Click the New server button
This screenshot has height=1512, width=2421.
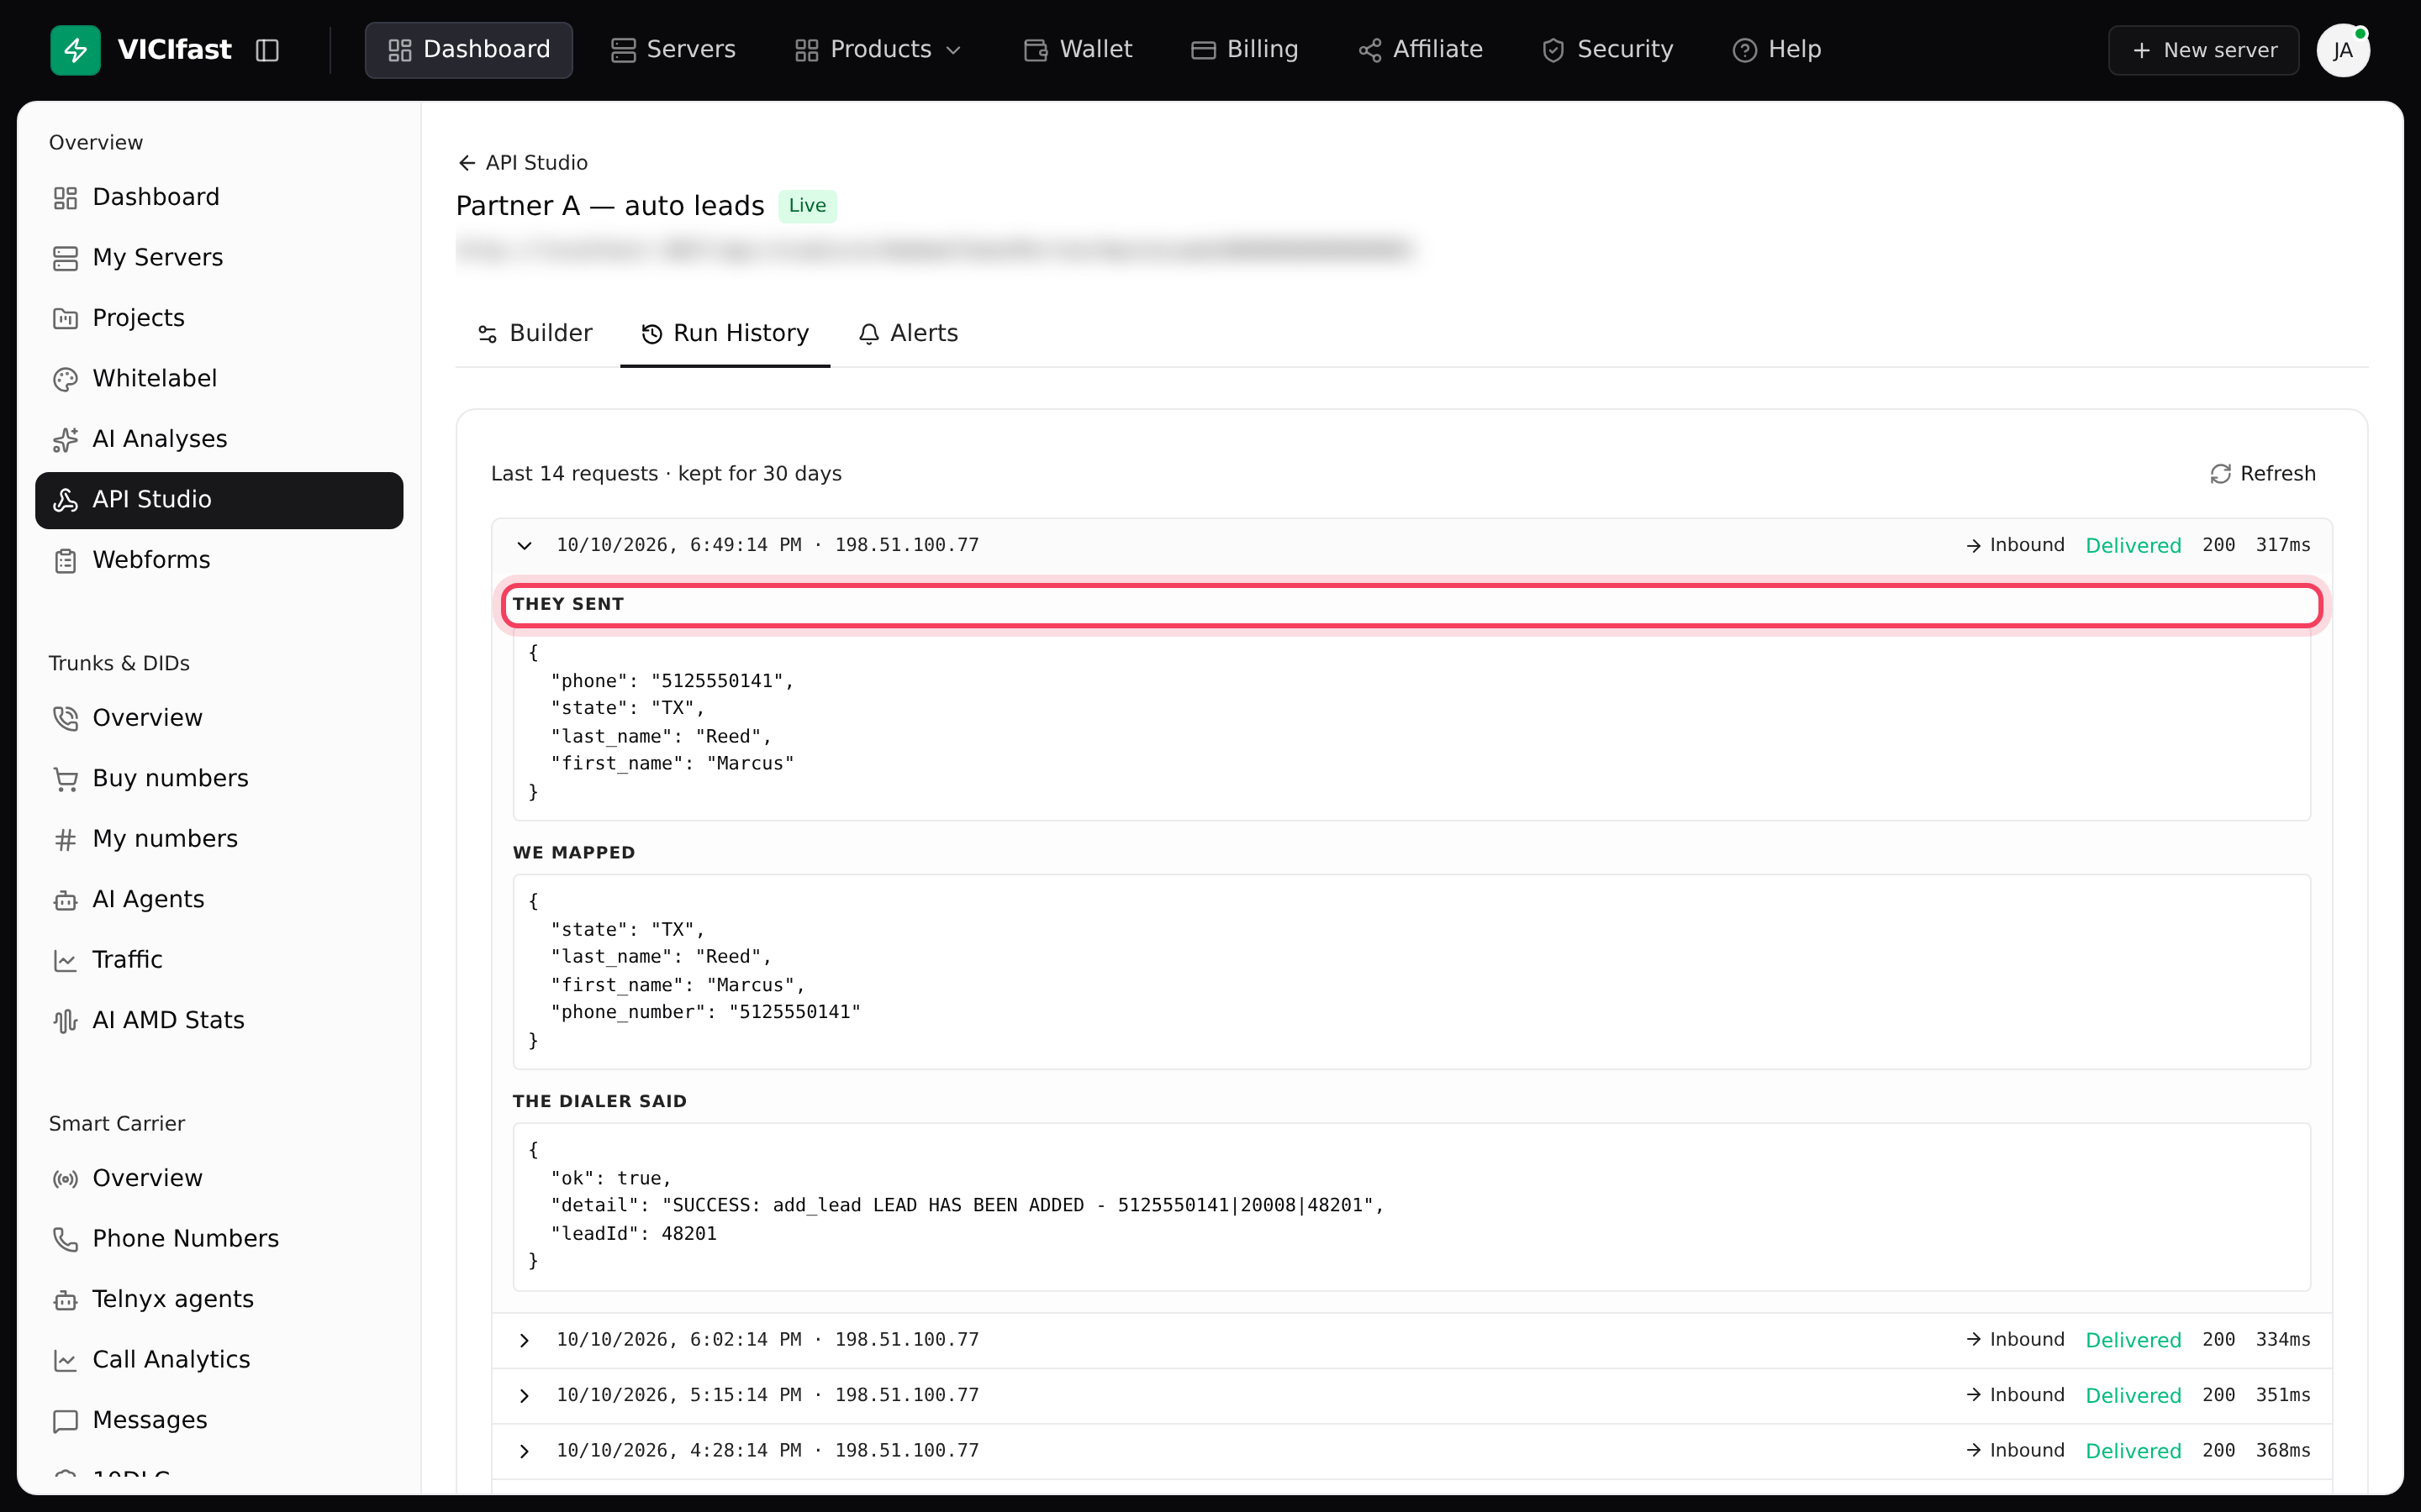(2204, 50)
